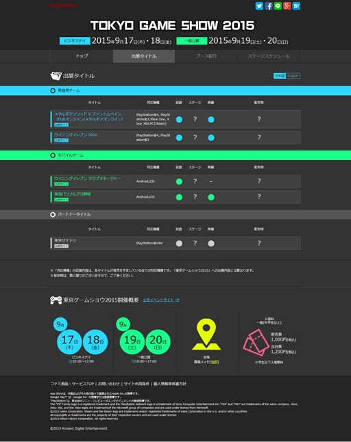Open コナミ商品・サービスTOP footer link

(72, 384)
